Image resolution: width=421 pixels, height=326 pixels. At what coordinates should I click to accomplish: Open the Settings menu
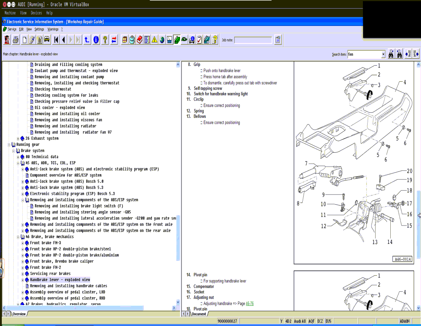(x=39, y=29)
